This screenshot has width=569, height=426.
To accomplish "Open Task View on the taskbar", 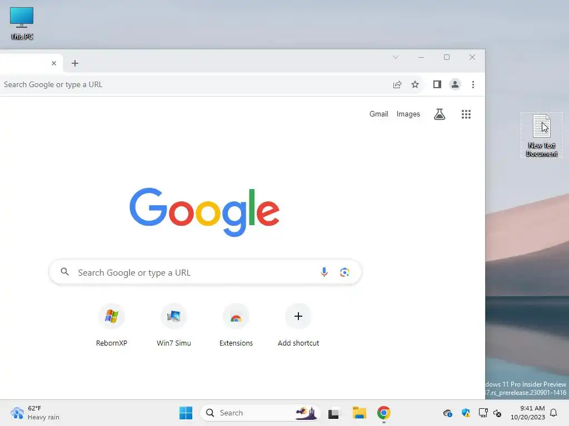I will [333, 413].
